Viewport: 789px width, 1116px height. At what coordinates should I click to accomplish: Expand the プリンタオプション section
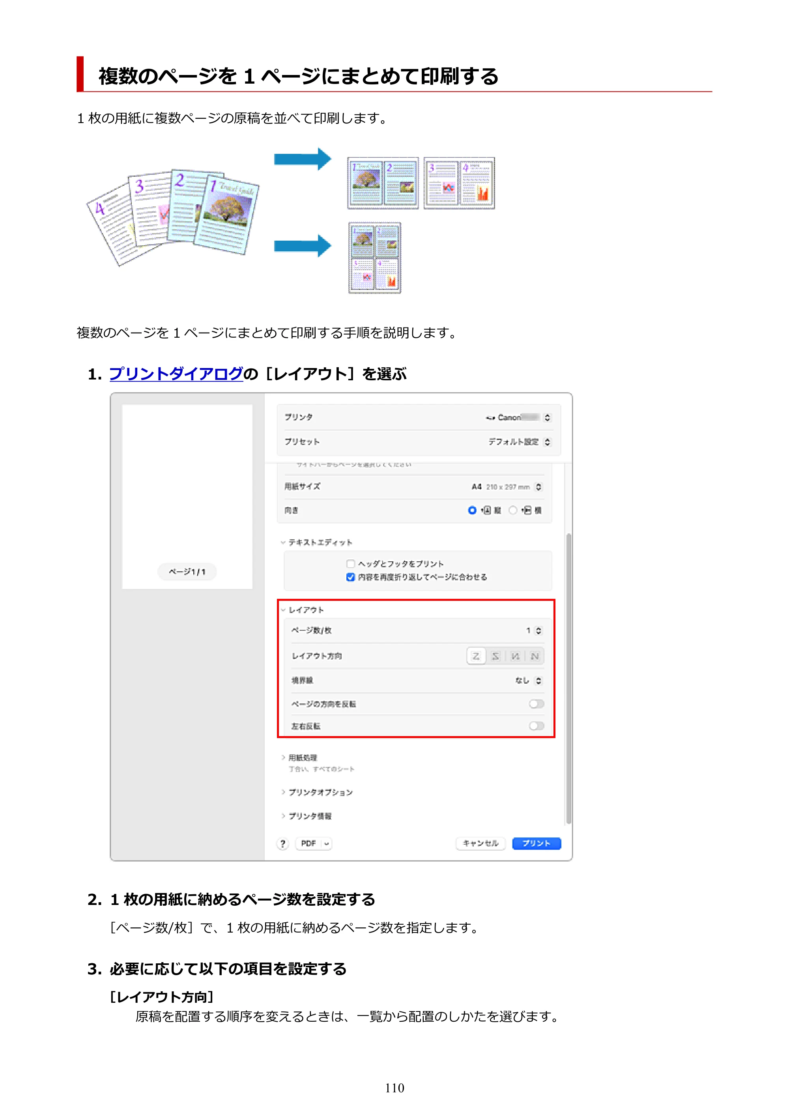click(x=283, y=792)
